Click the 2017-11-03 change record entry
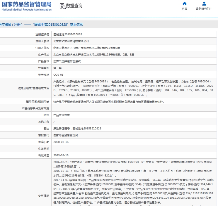The image size is (218, 206). 134,191
